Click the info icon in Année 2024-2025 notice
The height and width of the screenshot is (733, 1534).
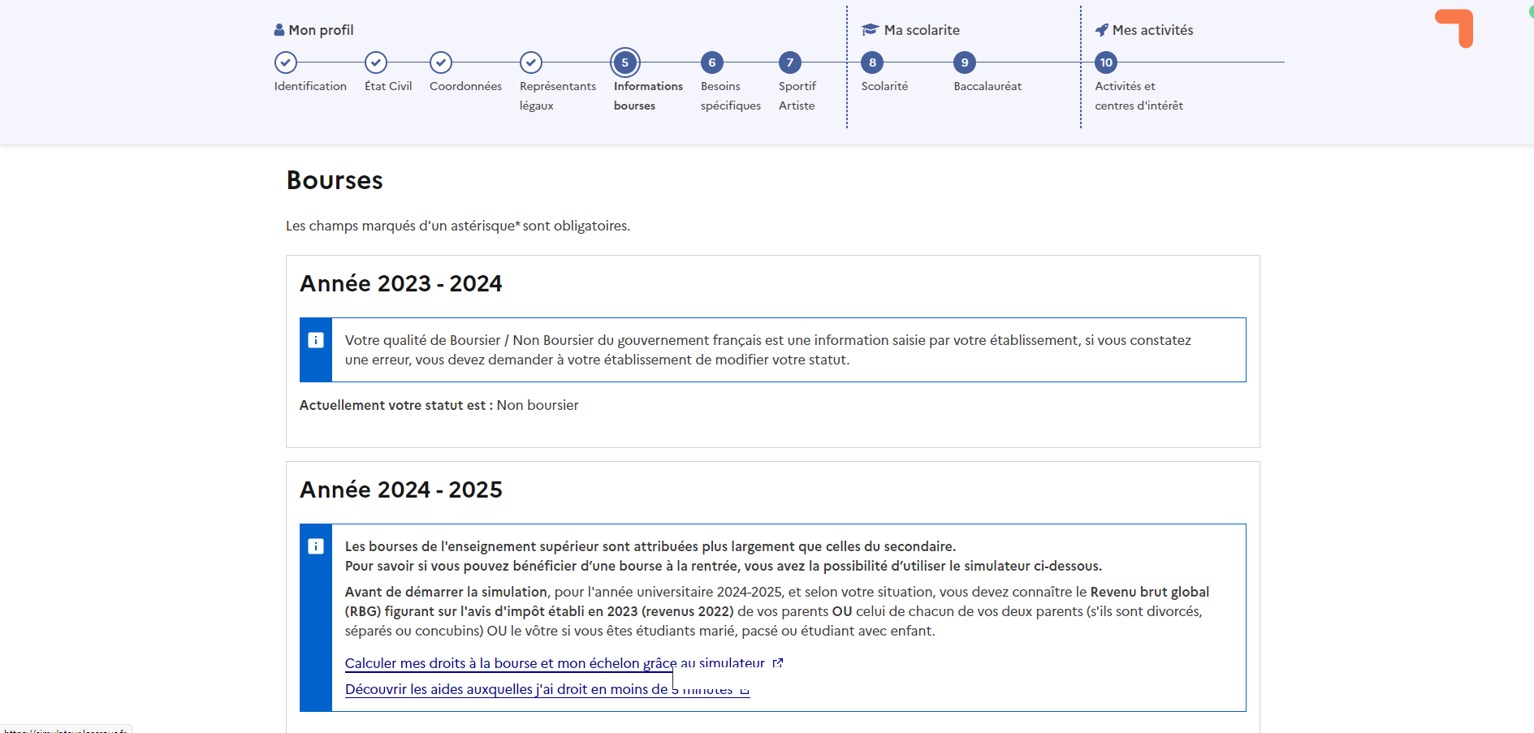pos(316,547)
